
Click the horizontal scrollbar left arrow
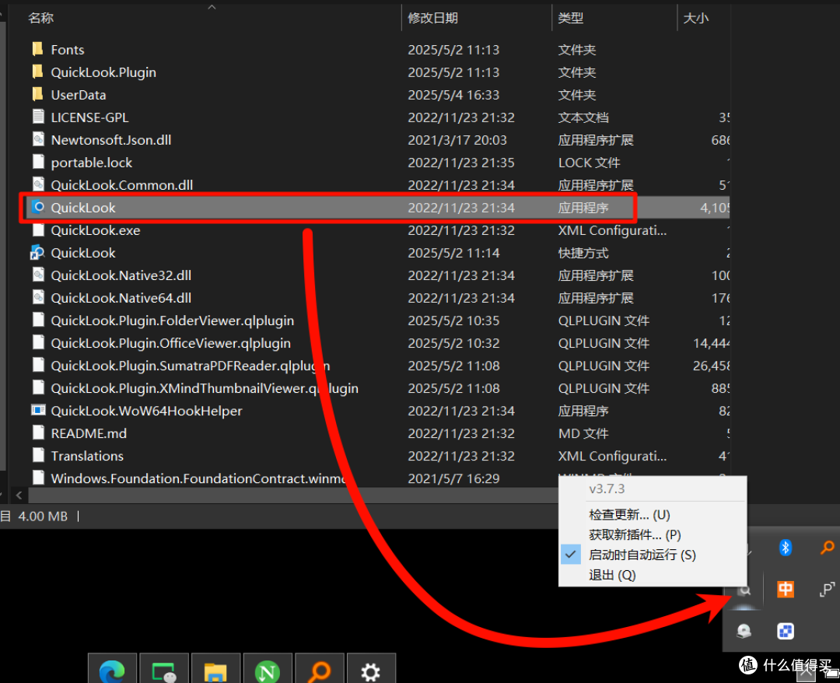[x=19, y=495]
